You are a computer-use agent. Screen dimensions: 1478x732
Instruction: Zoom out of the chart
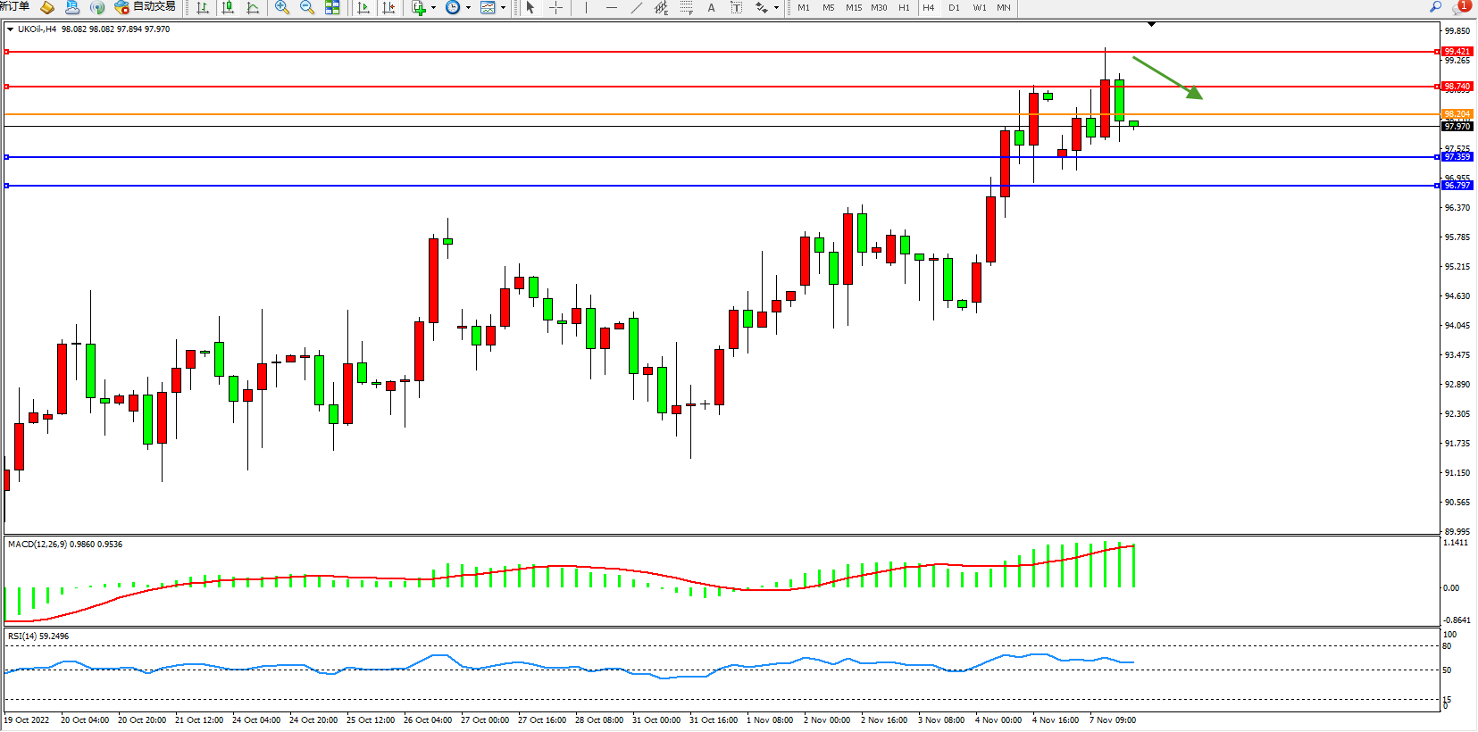point(307,7)
